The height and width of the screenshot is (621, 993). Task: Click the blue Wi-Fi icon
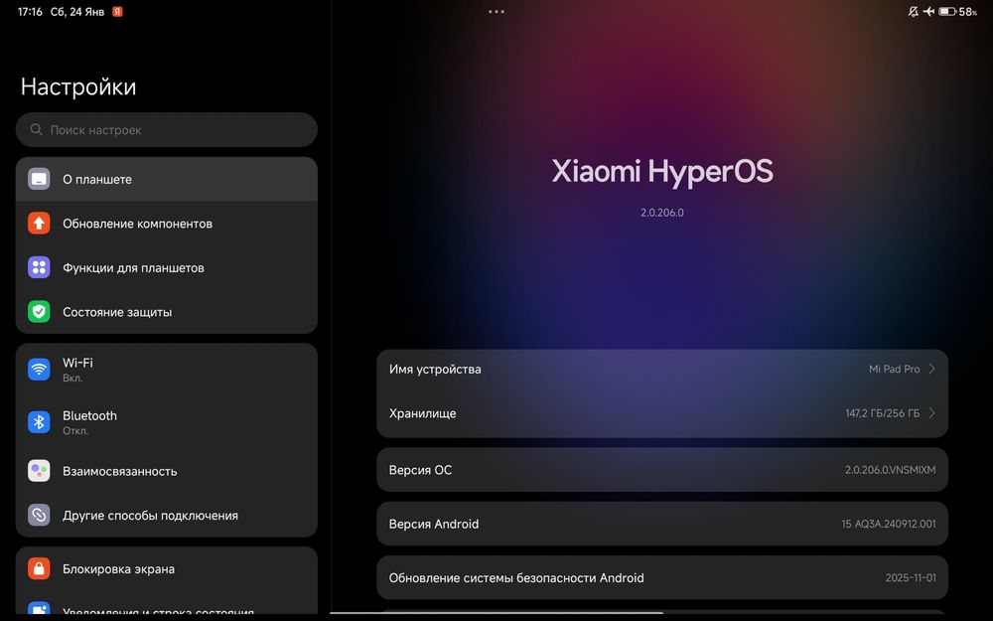coord(39,369)
